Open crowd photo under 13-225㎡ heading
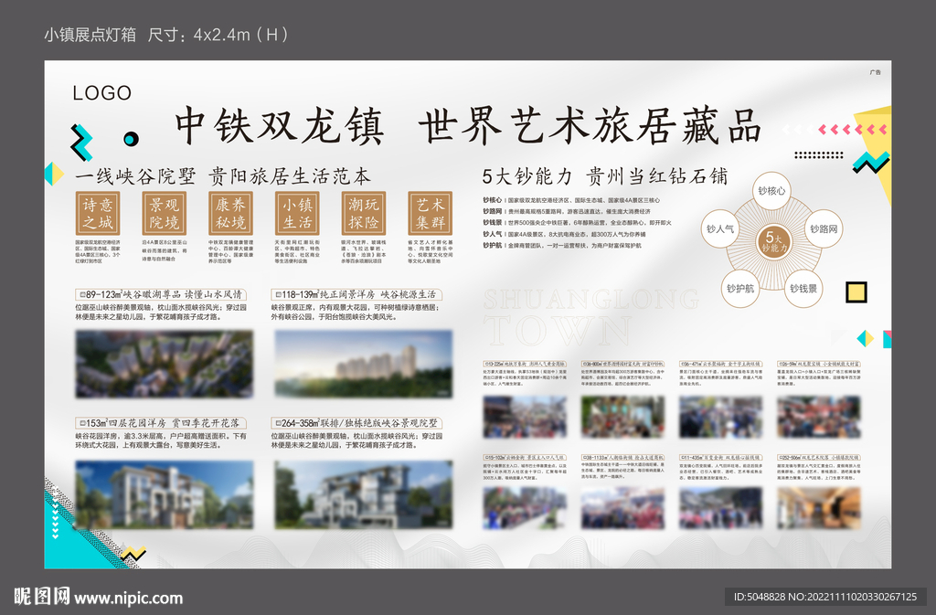The width and height of the screenshot is (936, 615). (x=525, y=417)
